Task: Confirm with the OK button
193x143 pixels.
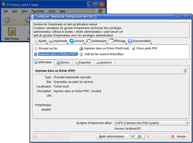Action: click(x=138, y=136)
